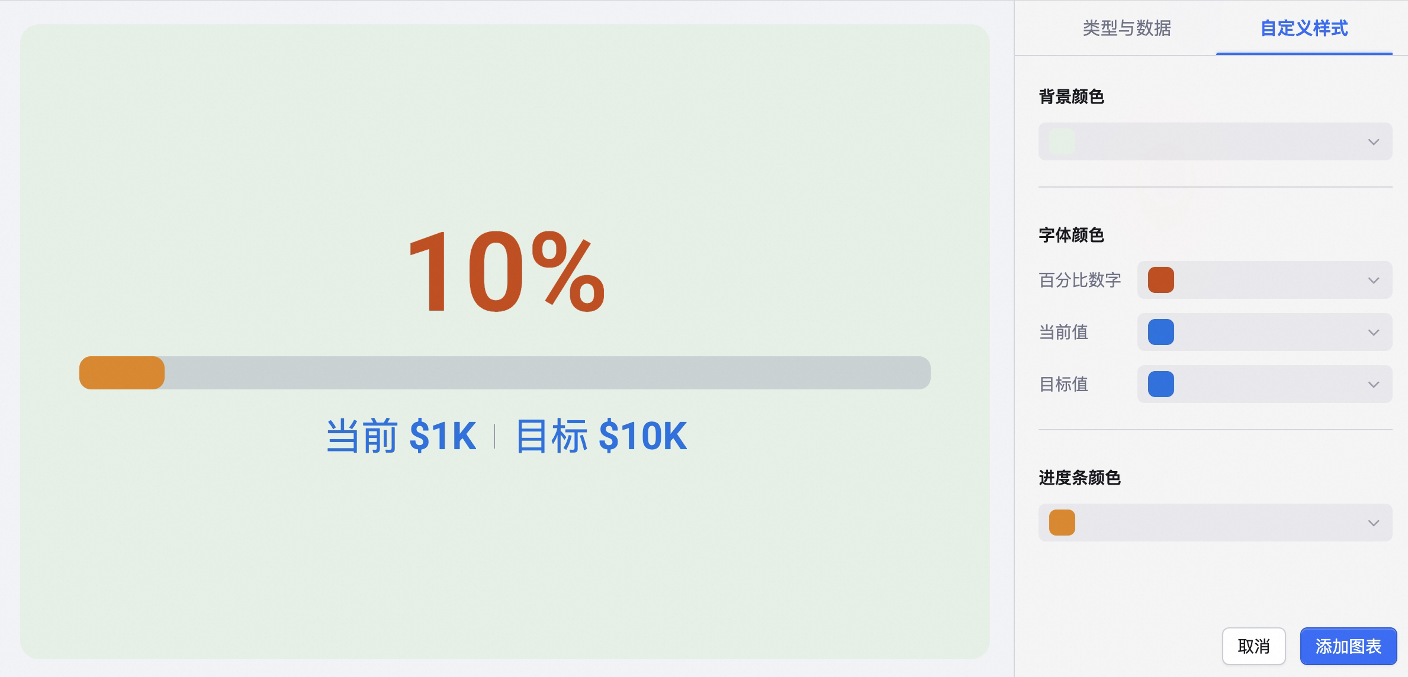Screen dimensions: 1408x677
Task: Click the 目标 $10K label in preview
Action: coord(601,436)
